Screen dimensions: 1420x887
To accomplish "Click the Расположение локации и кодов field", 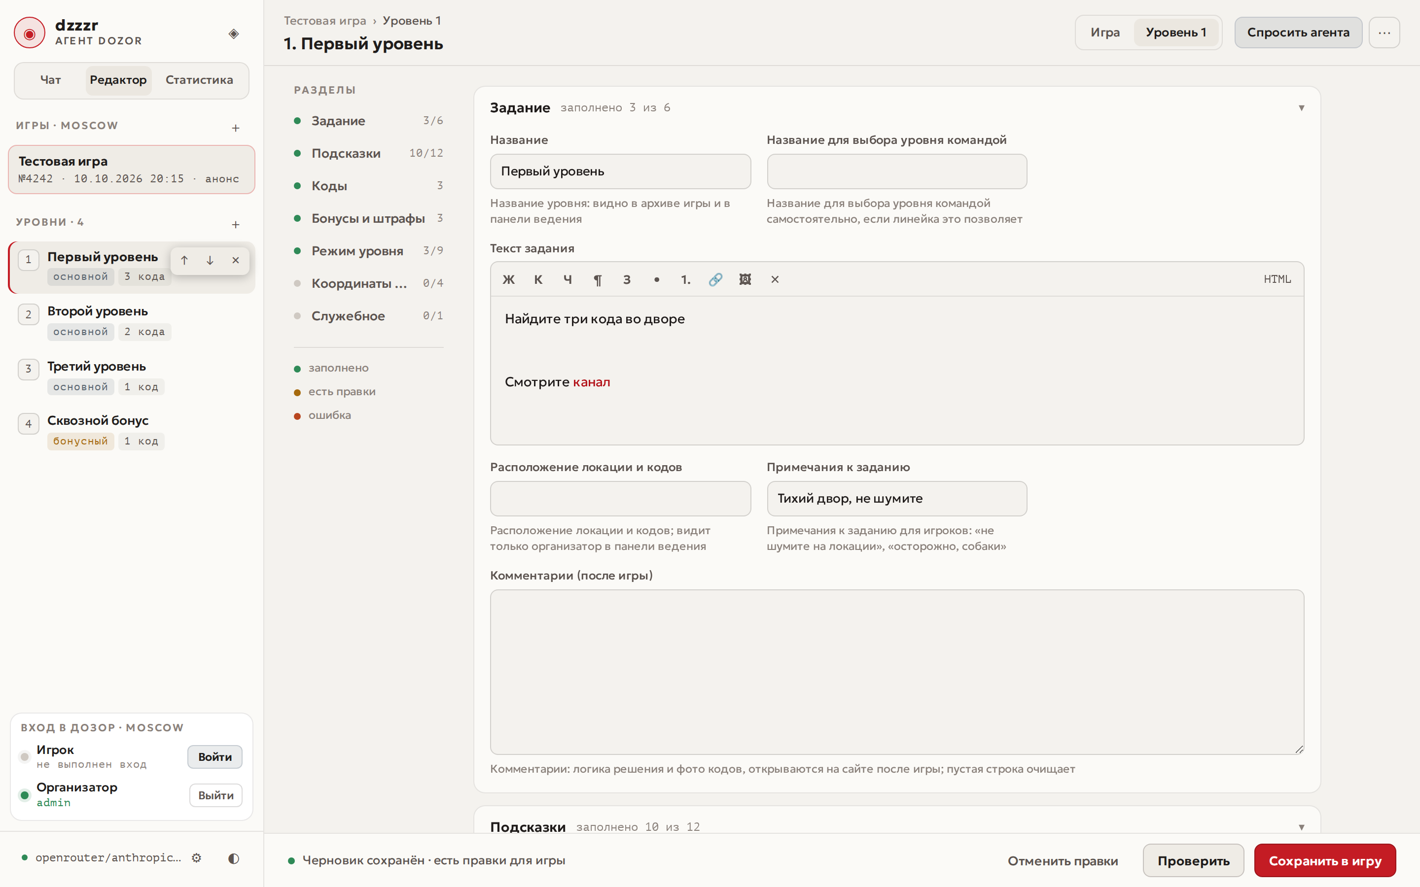I will point(620,499).
